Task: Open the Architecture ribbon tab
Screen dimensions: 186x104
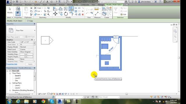Action: pos(18,5)
